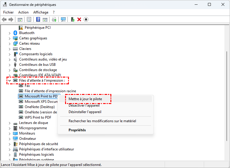The image size is (230, 168).
Task: Click the Claviers keyboard icon
Action: (15, 49)
